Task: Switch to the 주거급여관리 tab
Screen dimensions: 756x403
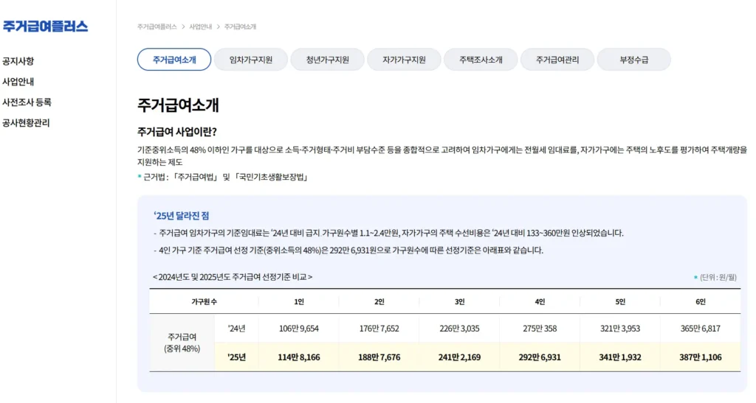Action: click(x=557, y=60)
